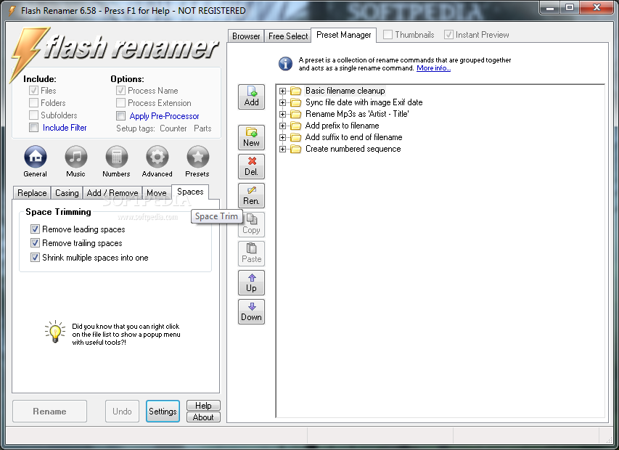Click the Add preset button
Image resolution: width=619 pixels, height=450 pixels.
pos(252,97)
